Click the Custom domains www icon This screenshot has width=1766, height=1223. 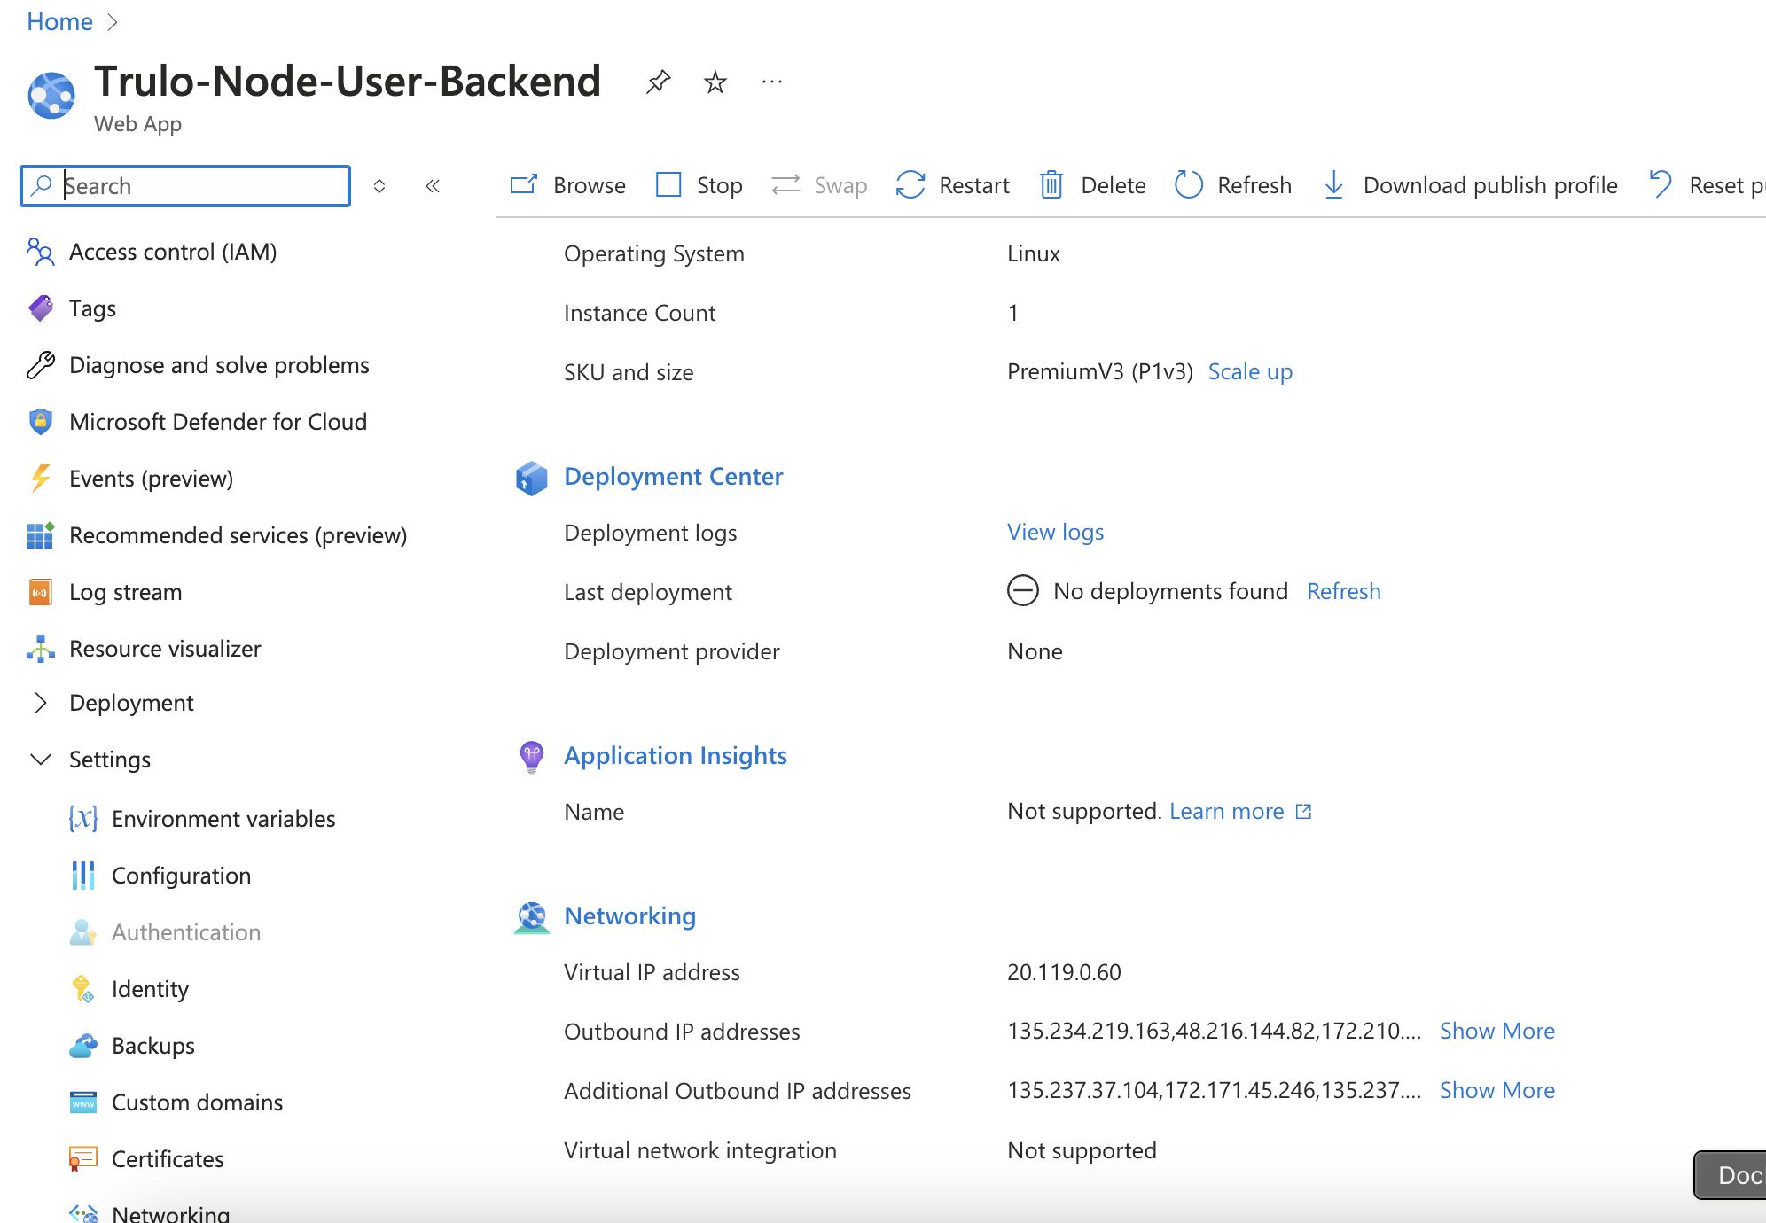click(x=82, y=1103)
